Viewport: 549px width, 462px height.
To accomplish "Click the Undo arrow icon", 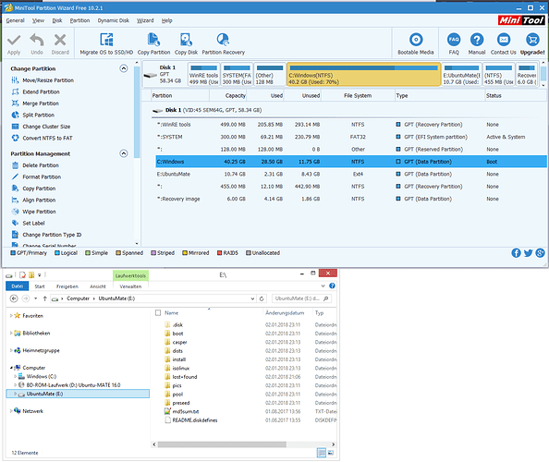I will coord(37,40).
